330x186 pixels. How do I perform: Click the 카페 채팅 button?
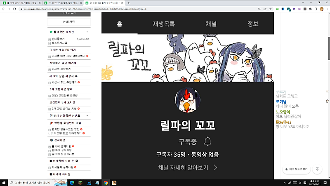tap(69, 22)
